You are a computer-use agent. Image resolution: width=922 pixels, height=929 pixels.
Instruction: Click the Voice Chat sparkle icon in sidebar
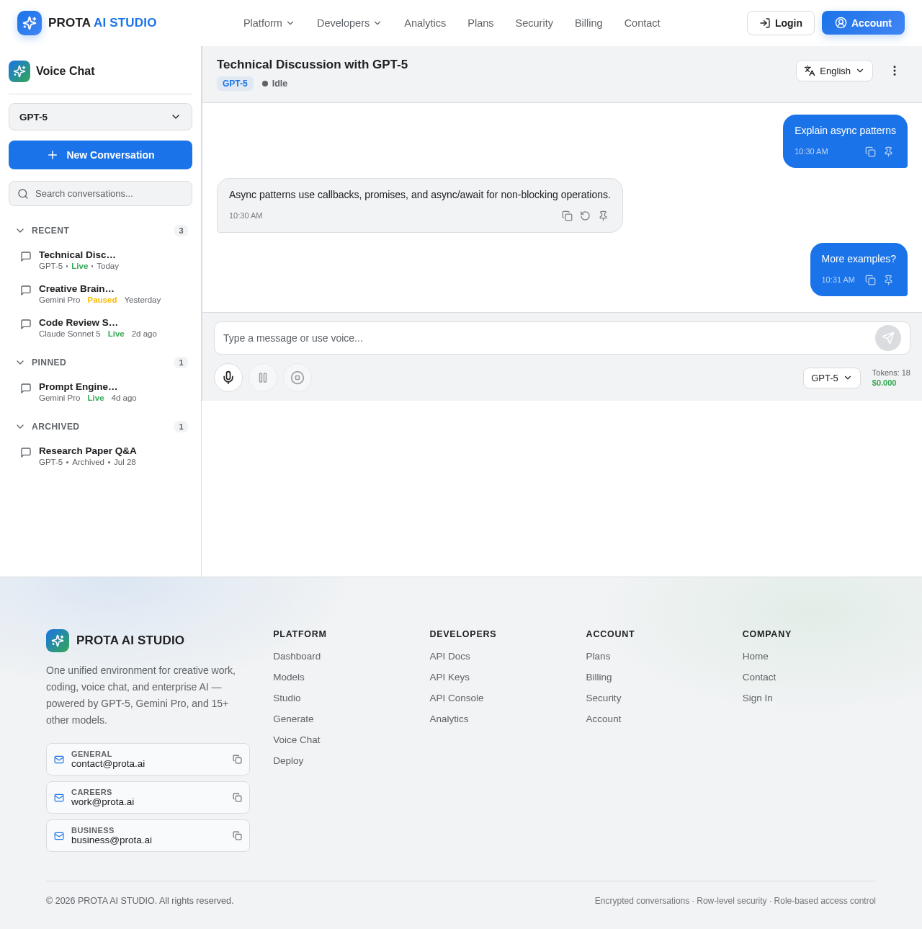pos(19,71)
